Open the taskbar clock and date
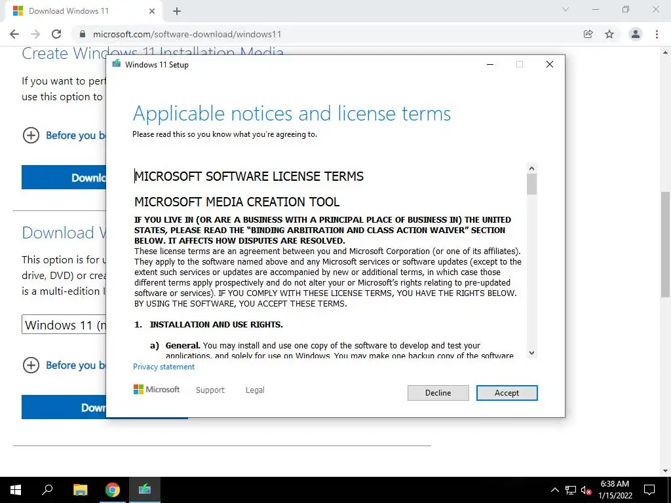671x503 pixels. coord(615,490)
